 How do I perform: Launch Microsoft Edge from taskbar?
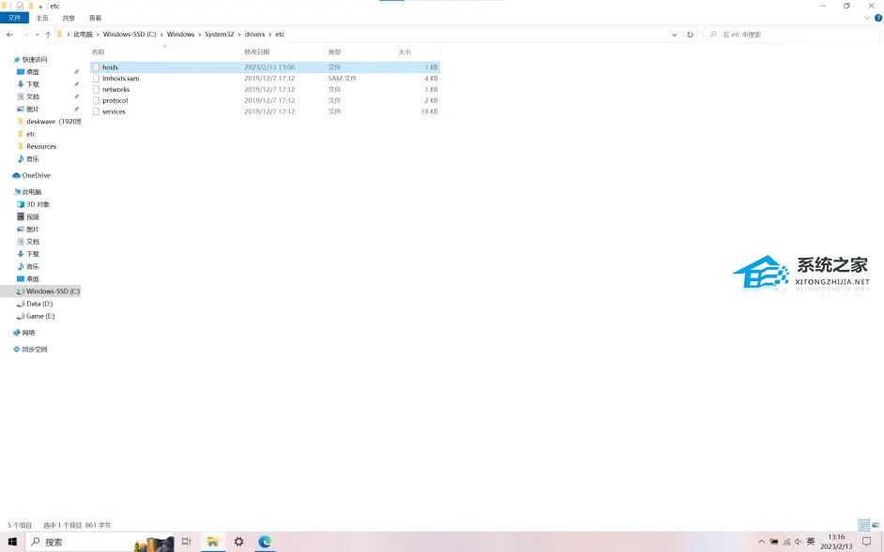tap(265, 542)
